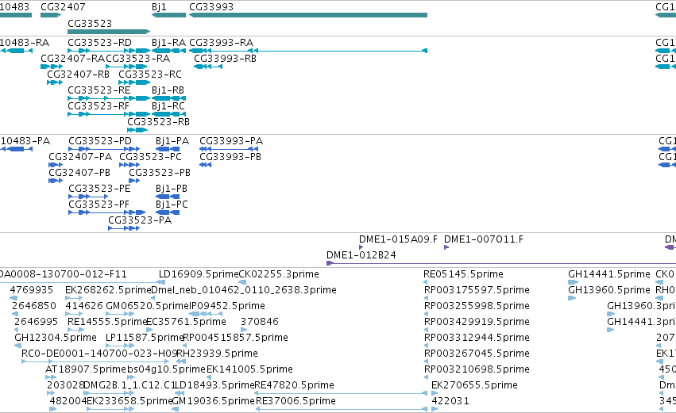Click the CK02255.3prime EST label

(279, 274)
